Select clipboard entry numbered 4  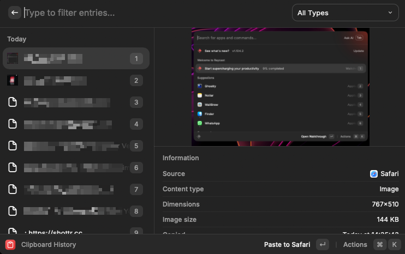(x=75, y=124)
